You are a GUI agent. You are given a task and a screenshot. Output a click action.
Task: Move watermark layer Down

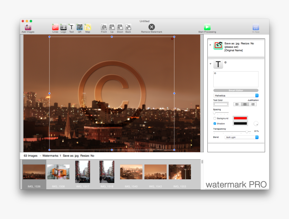point(120,27)
